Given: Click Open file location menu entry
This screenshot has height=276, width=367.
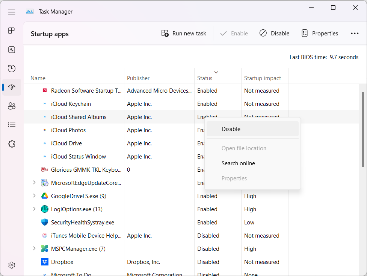Looking at the screenshot, I should coord(252,148).
